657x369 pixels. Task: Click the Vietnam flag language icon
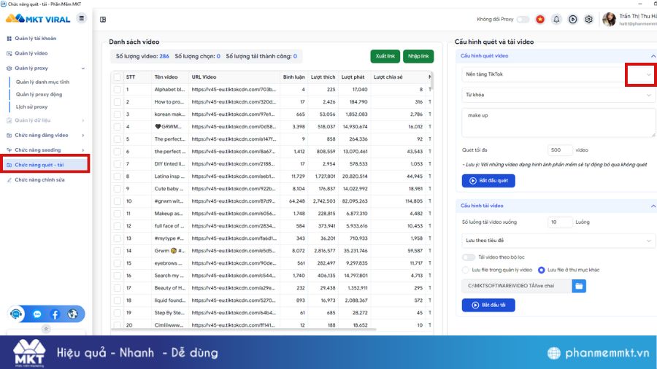(540, 19)
